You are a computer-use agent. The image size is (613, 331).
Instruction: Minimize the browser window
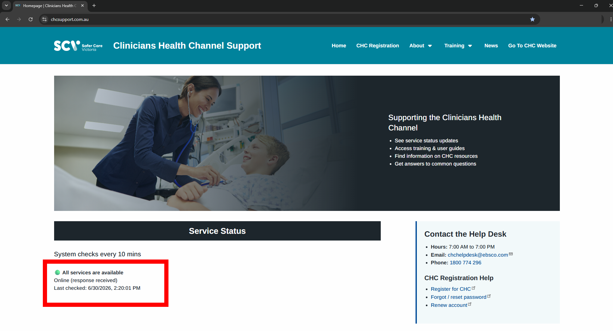click(x=581, y=5)
